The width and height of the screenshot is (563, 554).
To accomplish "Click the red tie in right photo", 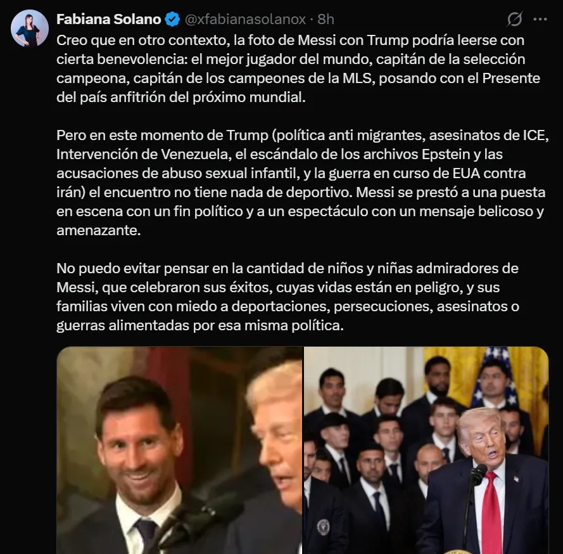I will tap(491, 513).
